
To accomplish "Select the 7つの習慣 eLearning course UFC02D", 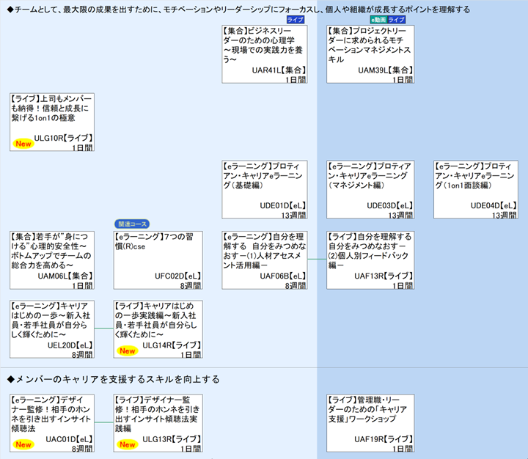I will point(156,260).
